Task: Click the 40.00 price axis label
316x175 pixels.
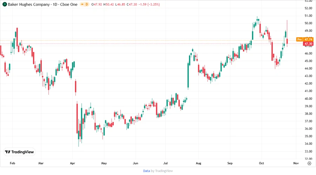Action: [308, 99]
